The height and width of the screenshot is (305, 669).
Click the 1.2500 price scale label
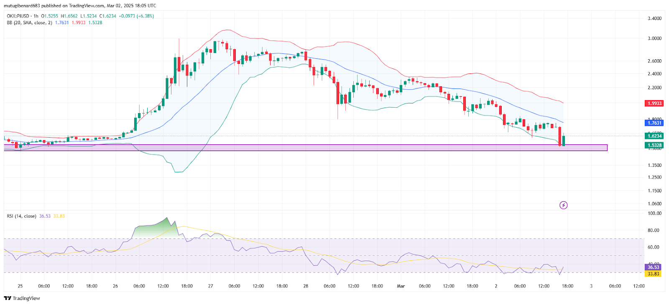[x=654, y=177]
